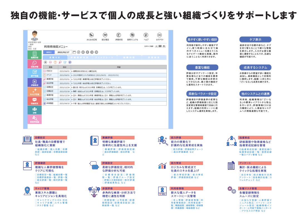Set font size to 小

pos(156,46)
